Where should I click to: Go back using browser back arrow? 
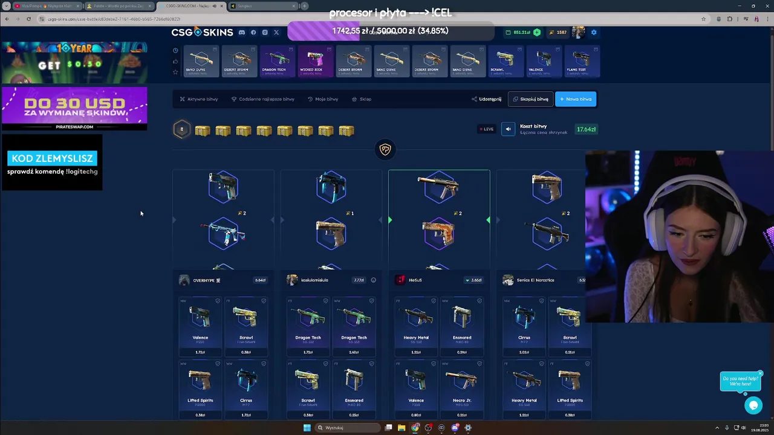coord(7,19)
